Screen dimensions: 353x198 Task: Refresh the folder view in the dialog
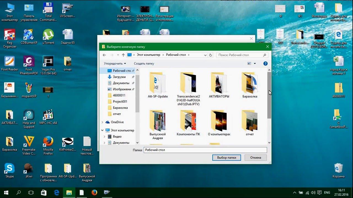tap(211, 55)
